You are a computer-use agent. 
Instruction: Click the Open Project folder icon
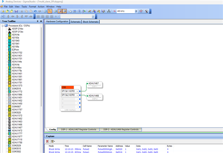(7, 11)
